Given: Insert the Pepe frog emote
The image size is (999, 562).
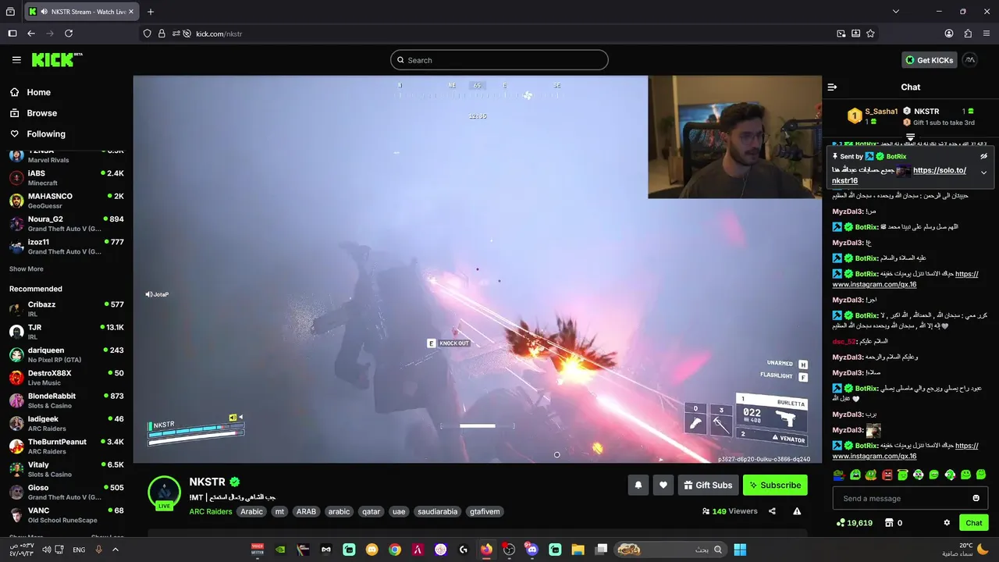Looking at the screenshot, I should (x=839, y=475).
